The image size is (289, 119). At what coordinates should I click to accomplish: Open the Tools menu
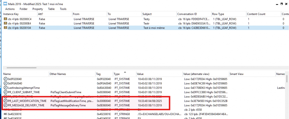63,9
